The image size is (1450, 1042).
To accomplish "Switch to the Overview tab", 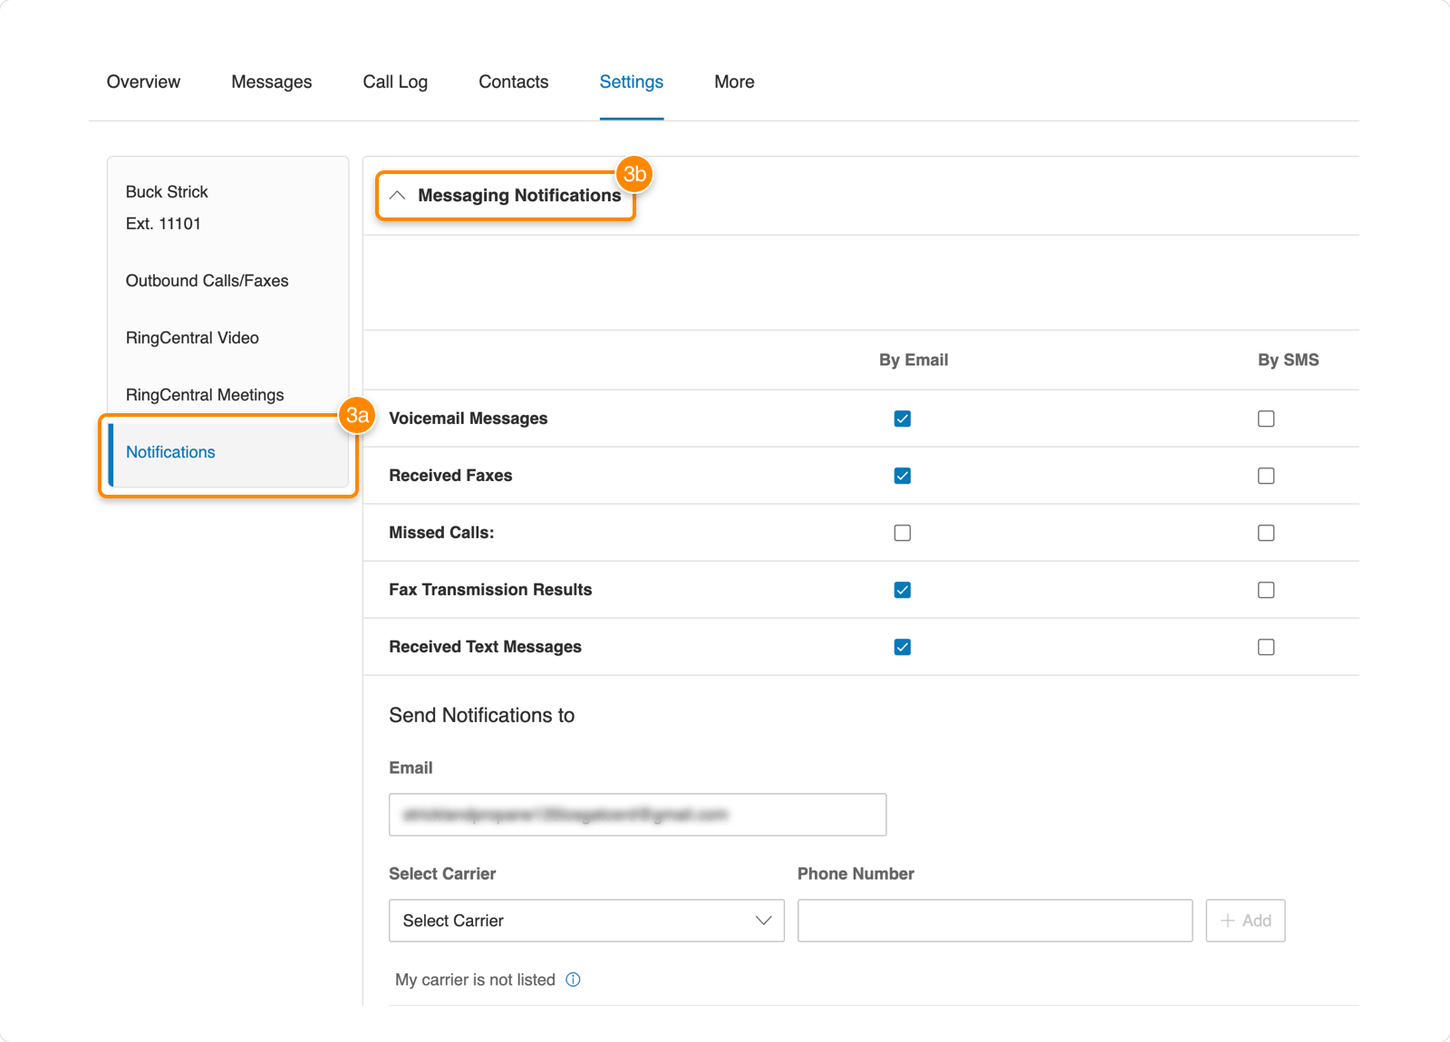I will 143,82.
